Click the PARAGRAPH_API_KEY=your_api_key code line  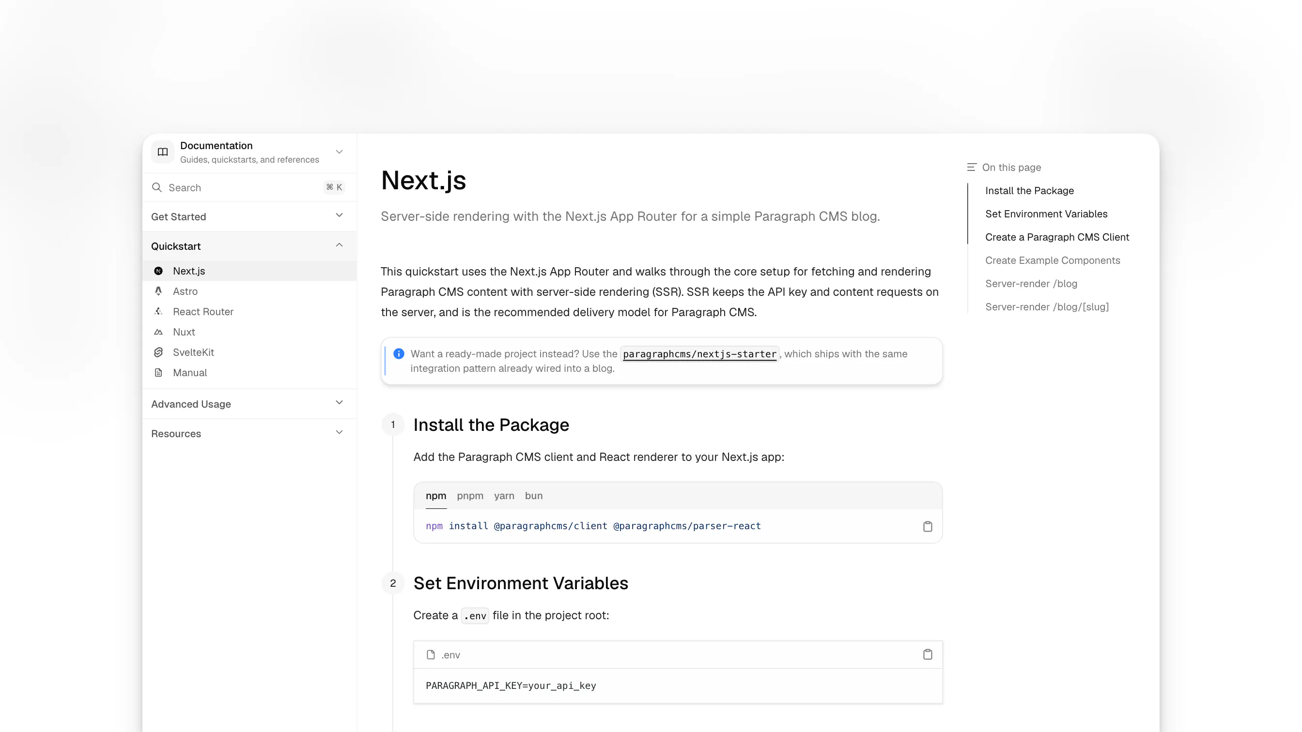(x=511, y=686)
